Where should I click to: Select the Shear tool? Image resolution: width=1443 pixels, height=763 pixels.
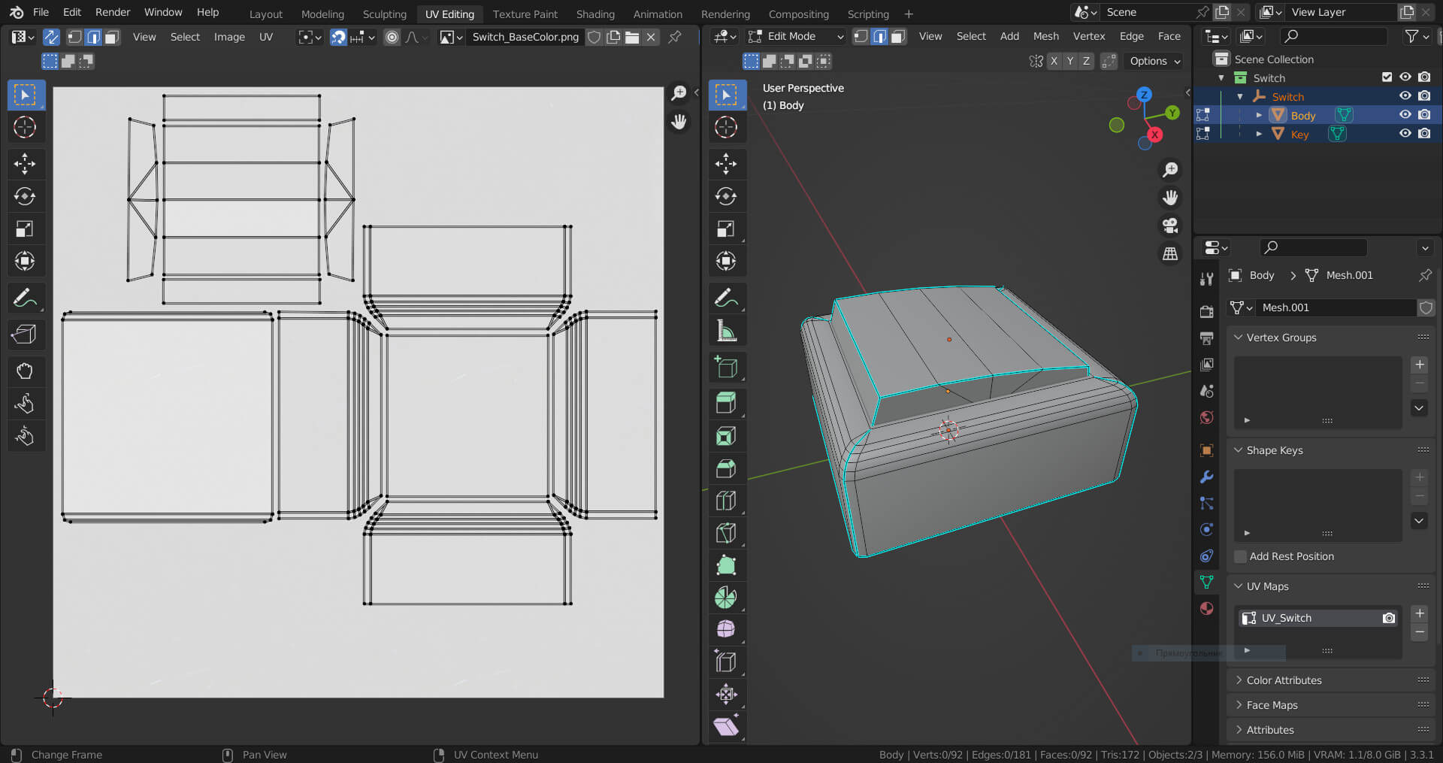[727, 726]
